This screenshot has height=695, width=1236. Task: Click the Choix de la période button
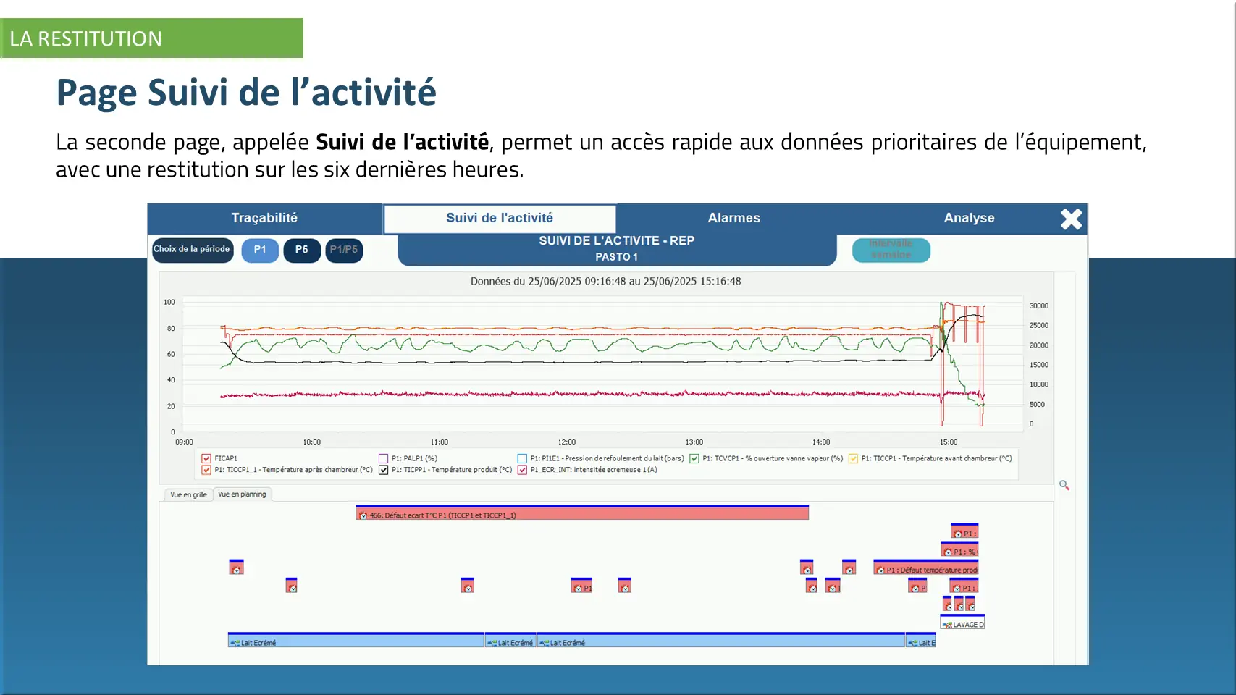[192, 250]
